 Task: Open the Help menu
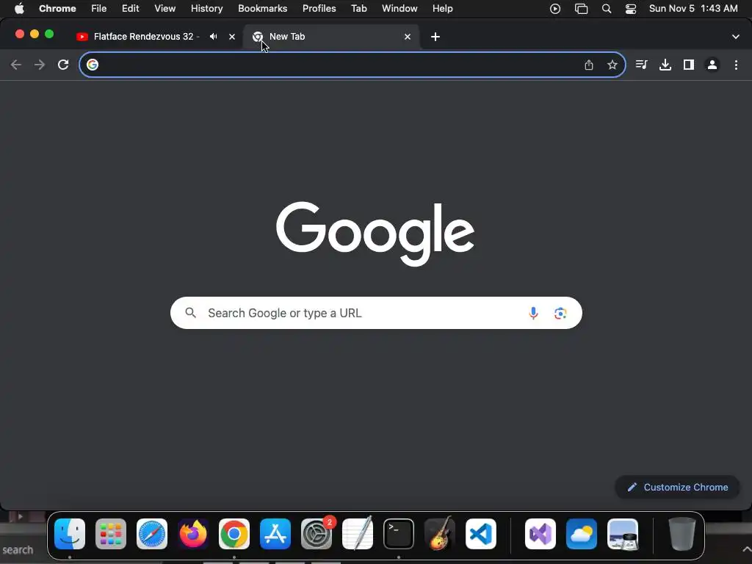[443, 9]
